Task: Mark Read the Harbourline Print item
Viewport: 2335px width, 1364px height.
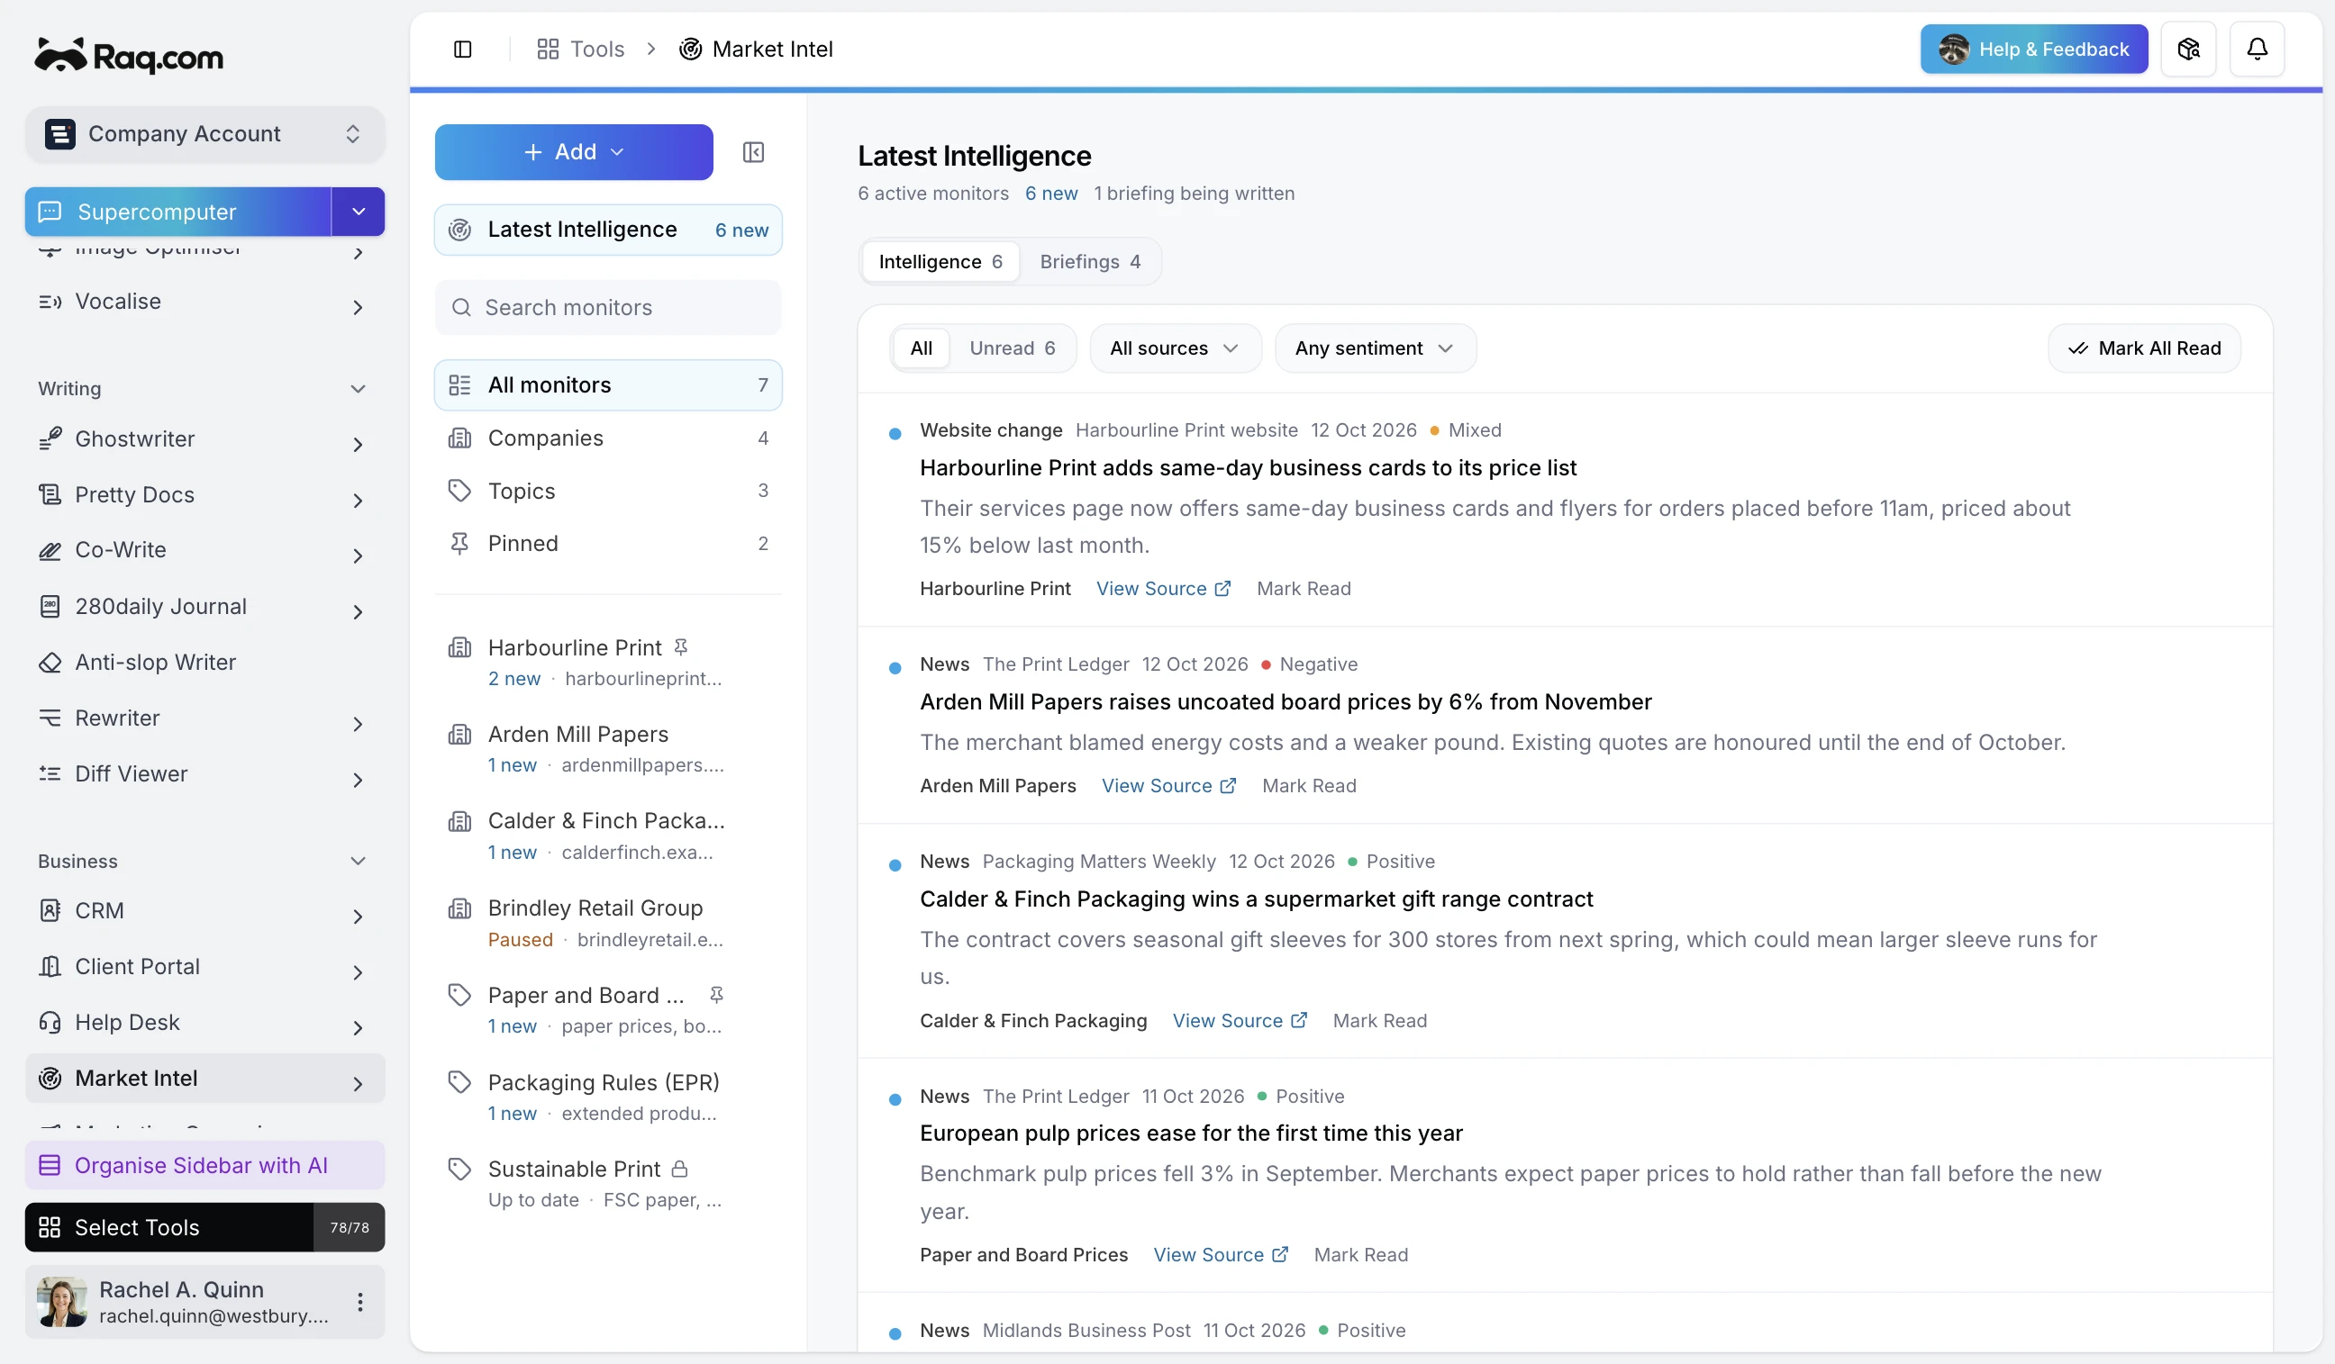Action: 1304,589
